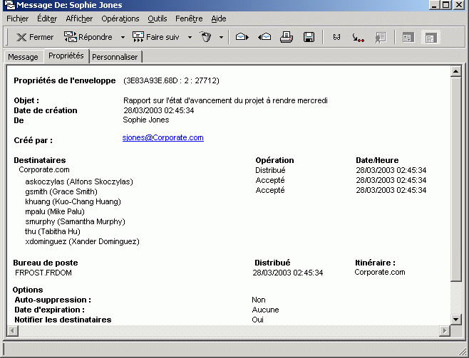Click the glasses read-later icon
The image size is (469, 358).
pos(337,37)
